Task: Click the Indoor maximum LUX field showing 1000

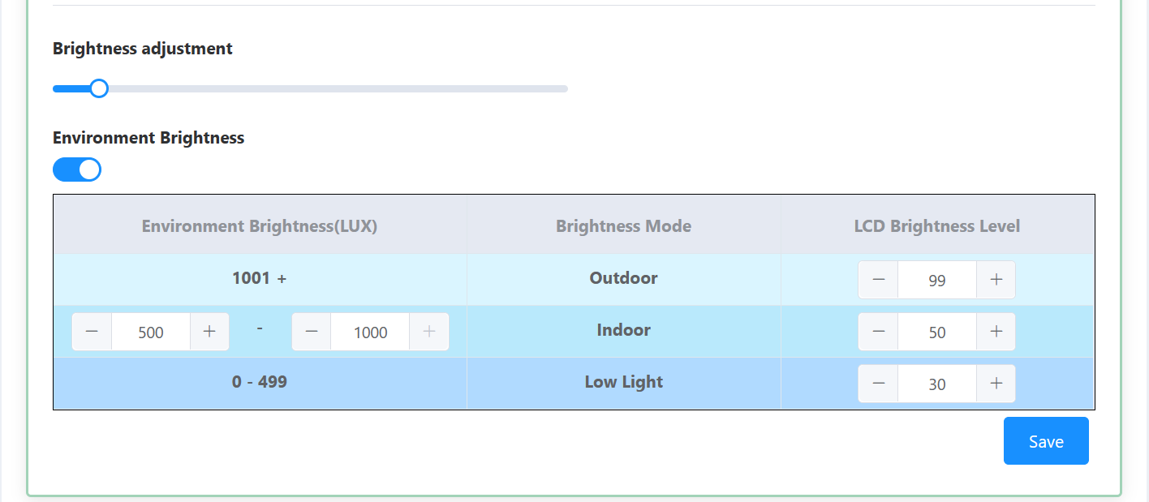Action: (371, 333)
